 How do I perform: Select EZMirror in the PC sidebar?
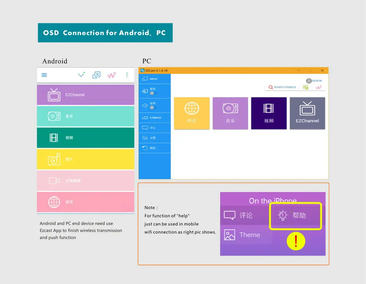click(154, 118)
